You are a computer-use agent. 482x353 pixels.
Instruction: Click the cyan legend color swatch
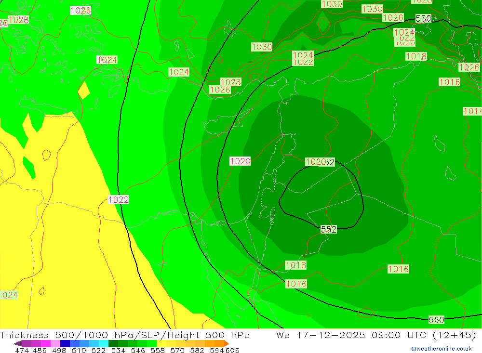point(104,343)
